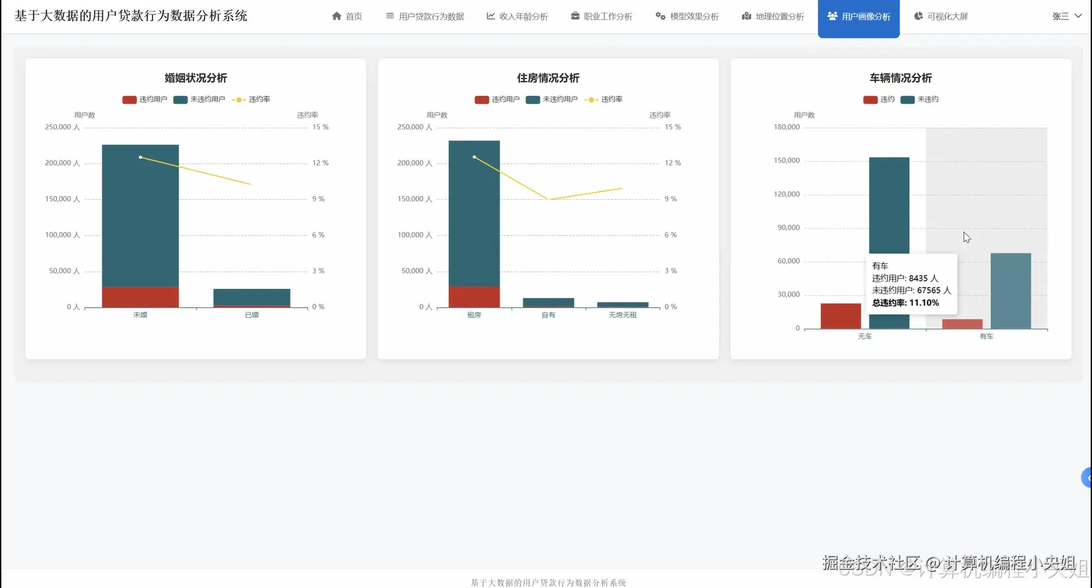The image size is (1092, 588).
Task: Select the 用户画像分析 active tab
Action: click(859, 18)
